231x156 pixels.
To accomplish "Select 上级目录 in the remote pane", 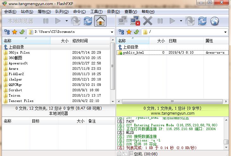I will pos(131,47).
